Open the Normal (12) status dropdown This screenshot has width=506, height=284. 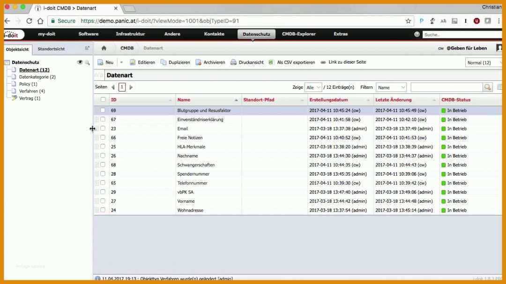pyautogui.click(x=484, y=63)
